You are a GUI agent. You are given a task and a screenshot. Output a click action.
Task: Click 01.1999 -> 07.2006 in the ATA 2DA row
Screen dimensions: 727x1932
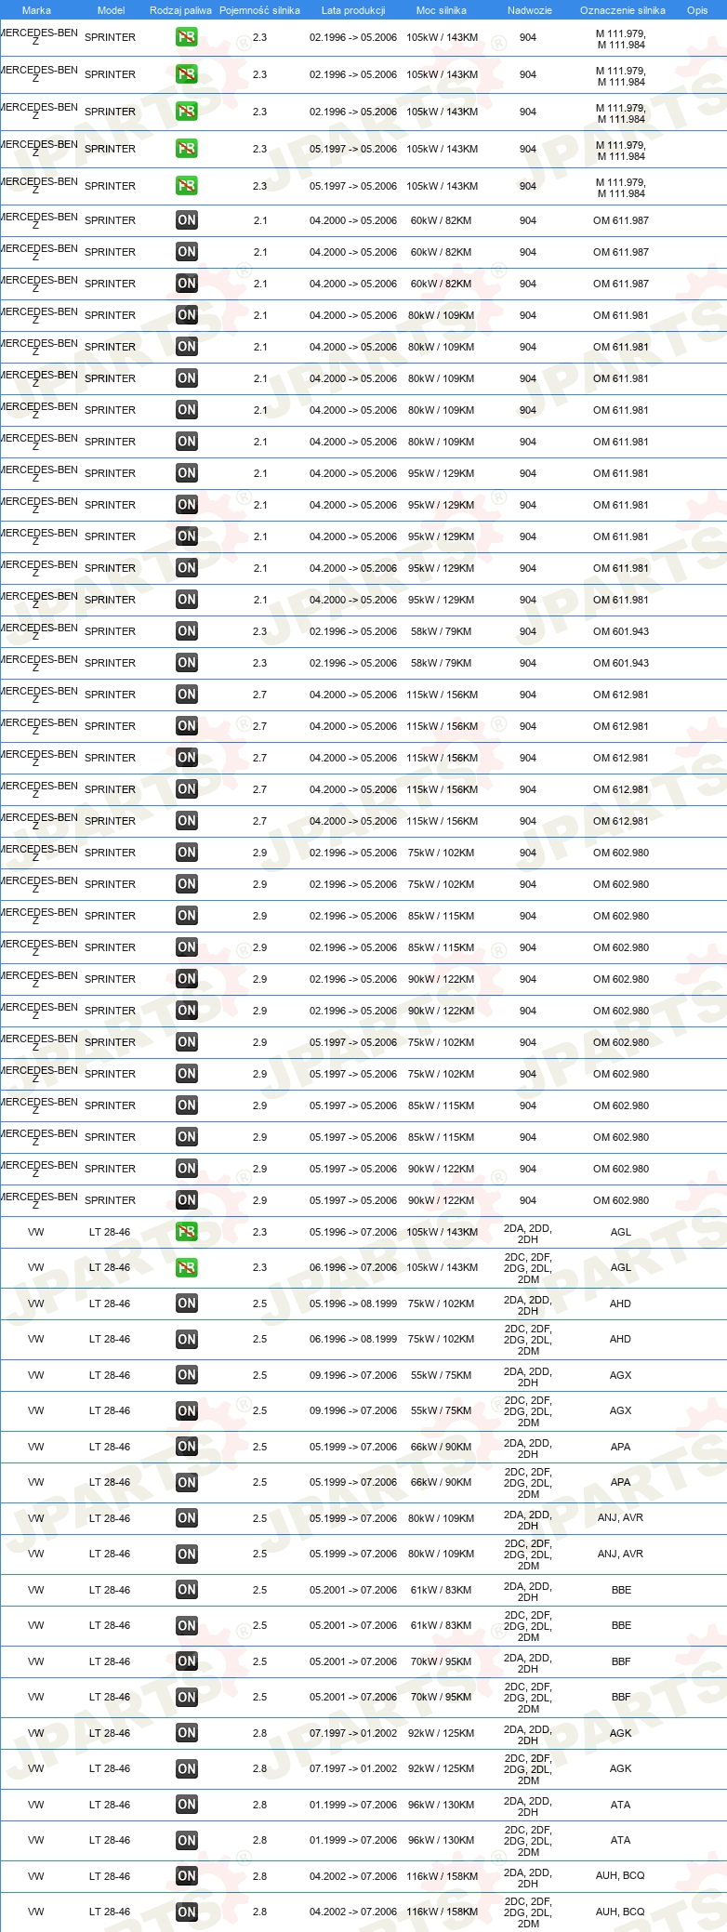(x=353, y=1805)
